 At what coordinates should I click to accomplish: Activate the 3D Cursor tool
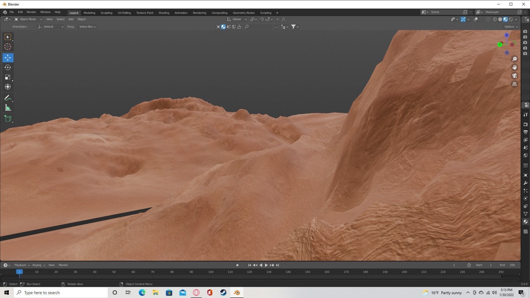pos(8,47)
